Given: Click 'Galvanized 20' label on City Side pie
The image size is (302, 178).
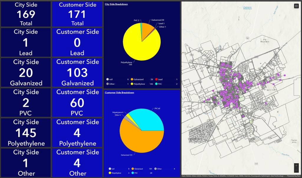Looking at the screenshot, I should point(158,20).
